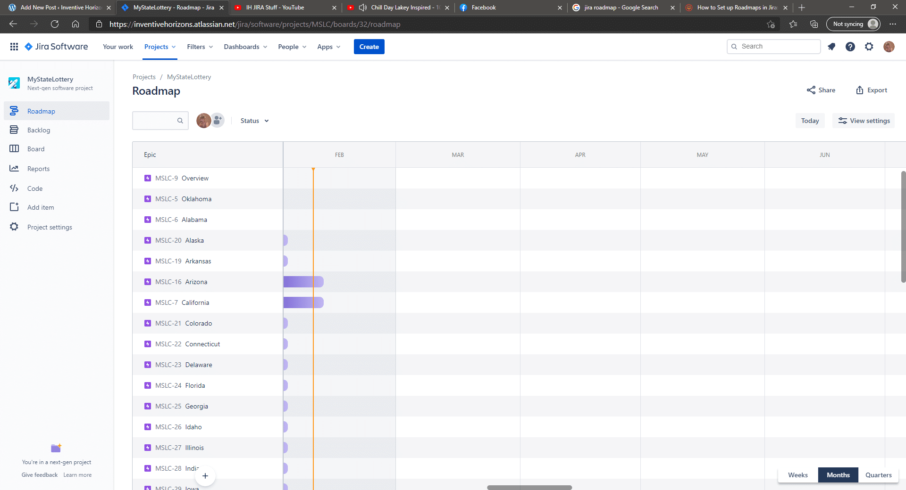Open Jira notifications flag icon
Image resolution: width=906 pixels, height=490 pixels.
[x=831, y=47]
